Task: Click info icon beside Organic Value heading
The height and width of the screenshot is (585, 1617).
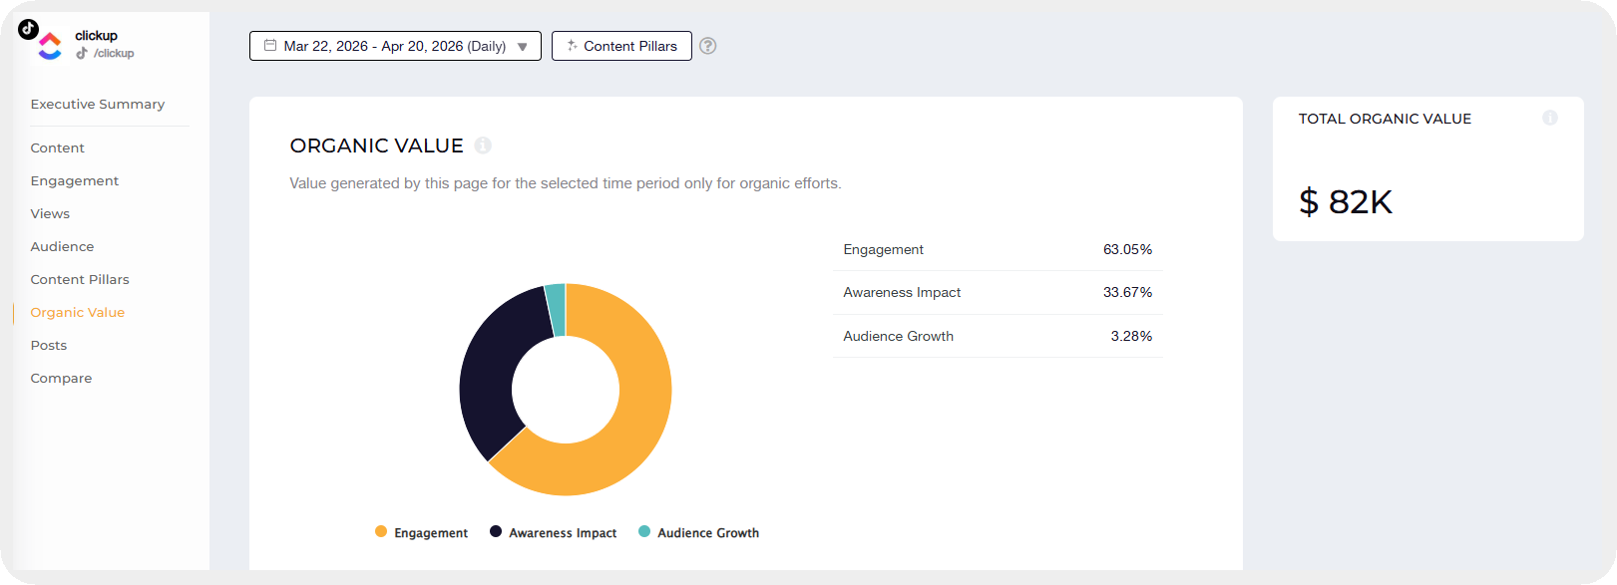Action: (483, 146)
